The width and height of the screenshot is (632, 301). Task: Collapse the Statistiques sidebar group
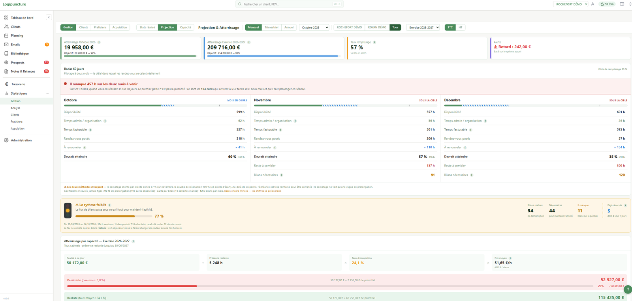(x=47, y=93)
